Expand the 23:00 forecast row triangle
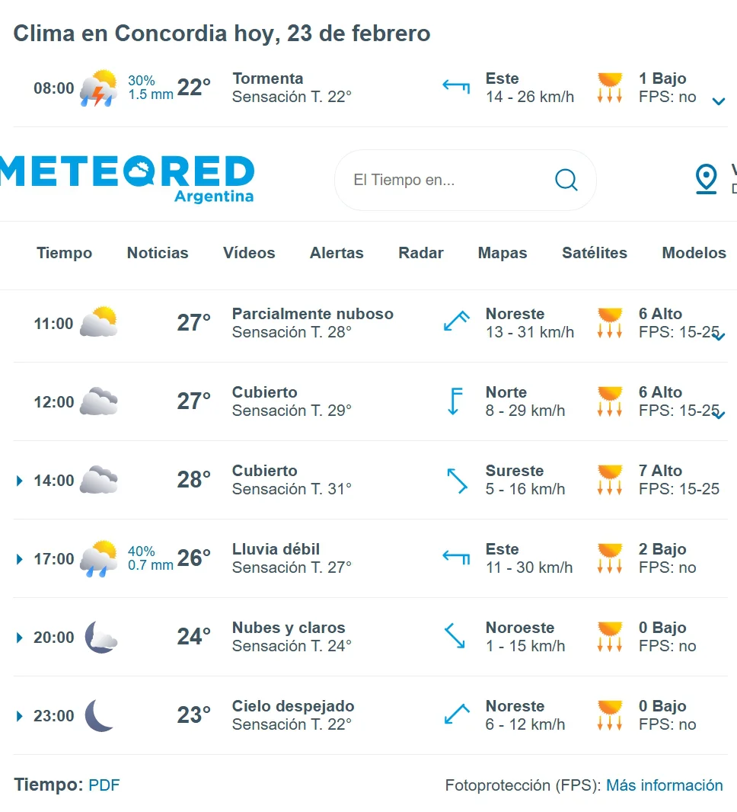Viewport: 737px width, 812px height. [20, 716]
